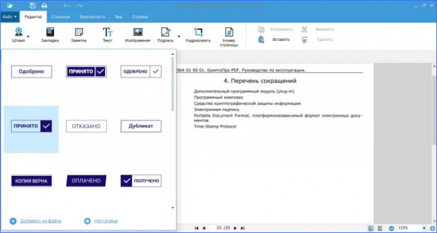Expand the Штамп dropdown arrow

point(28,36)
